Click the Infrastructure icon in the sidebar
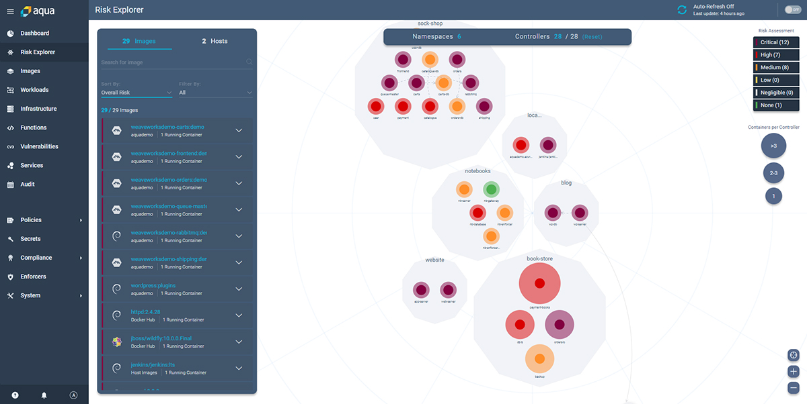The height and width of the screenshot is (404, 807). tap(10, 109)
